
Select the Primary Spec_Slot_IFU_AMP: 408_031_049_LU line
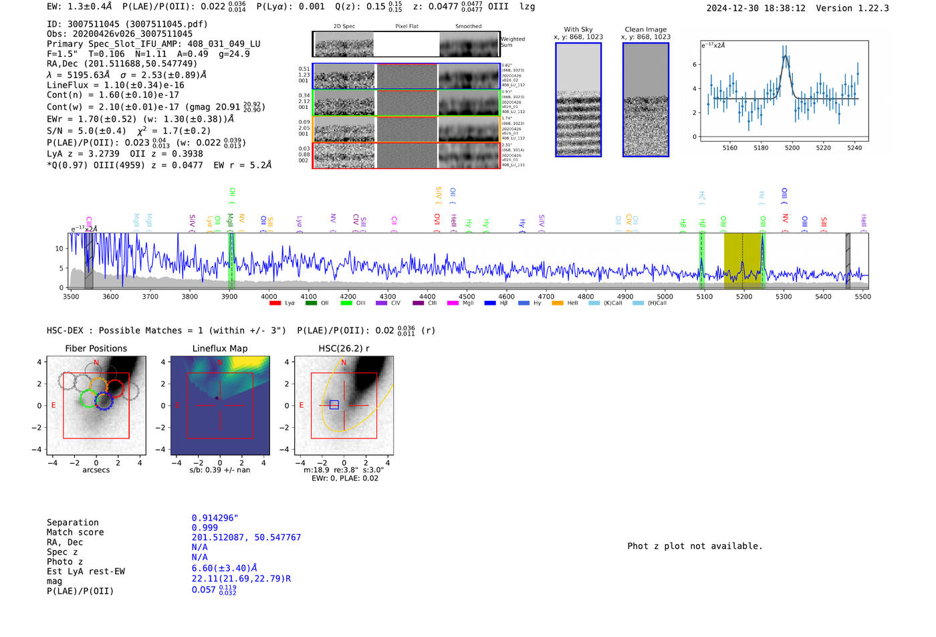[154, 44]
